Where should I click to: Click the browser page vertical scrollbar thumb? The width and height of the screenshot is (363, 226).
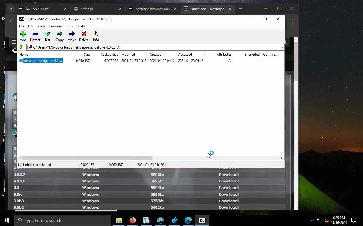tap(296, 61)
